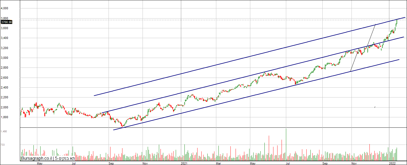Select the 4,000 price axis label
The height and width of the screenshot is (165, 407).
5,8
